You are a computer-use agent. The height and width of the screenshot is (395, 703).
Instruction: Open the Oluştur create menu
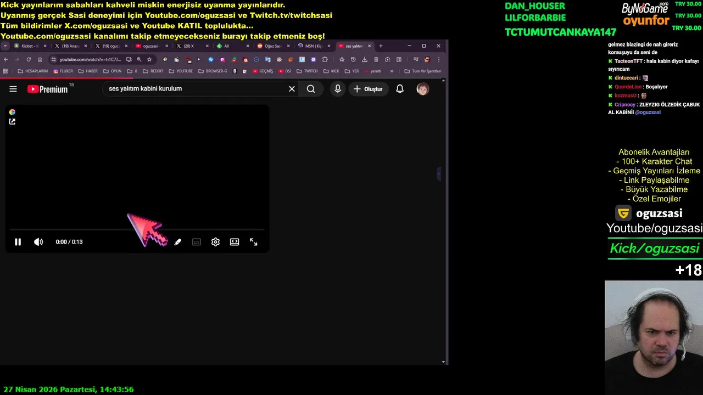(x=369, y=89)
